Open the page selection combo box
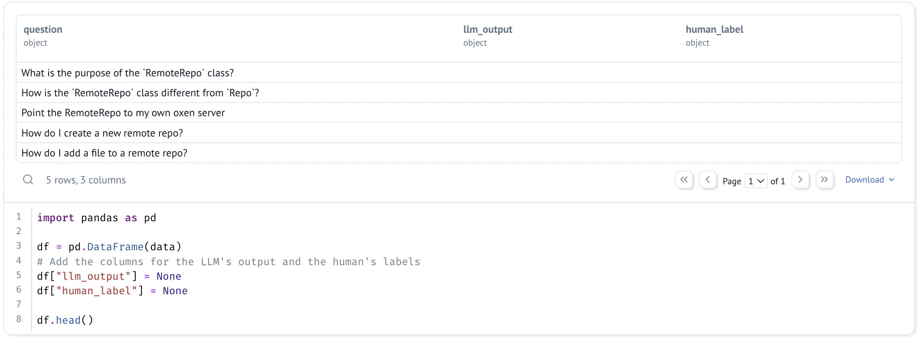Viewport: 918px width, 337px height. [x=756, y=181]
